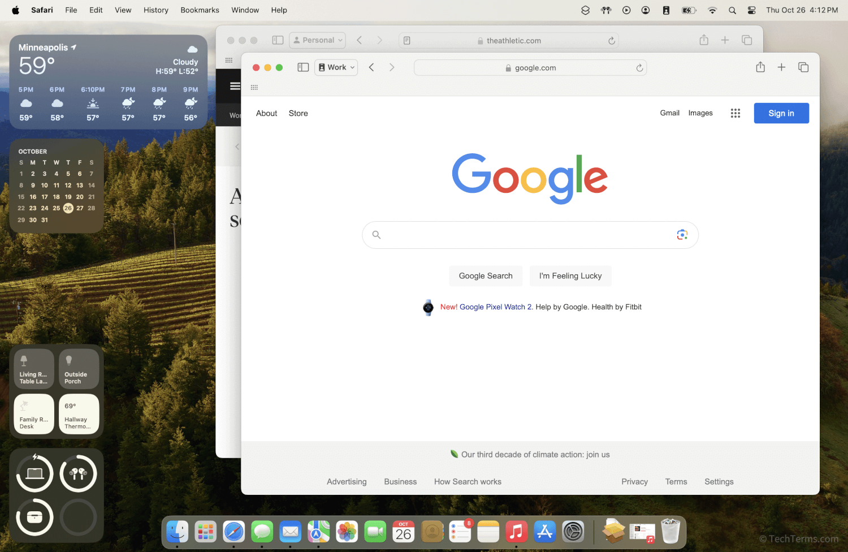Show battery status menu
This screenshot has height=552, width=848.
(x=689, y=10)
